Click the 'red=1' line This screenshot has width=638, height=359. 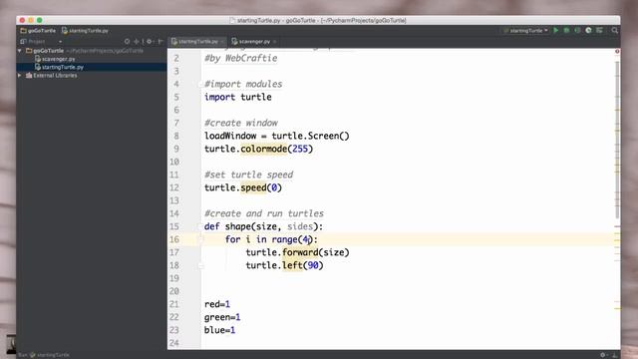pyautogui.click(x=217, y=304)
